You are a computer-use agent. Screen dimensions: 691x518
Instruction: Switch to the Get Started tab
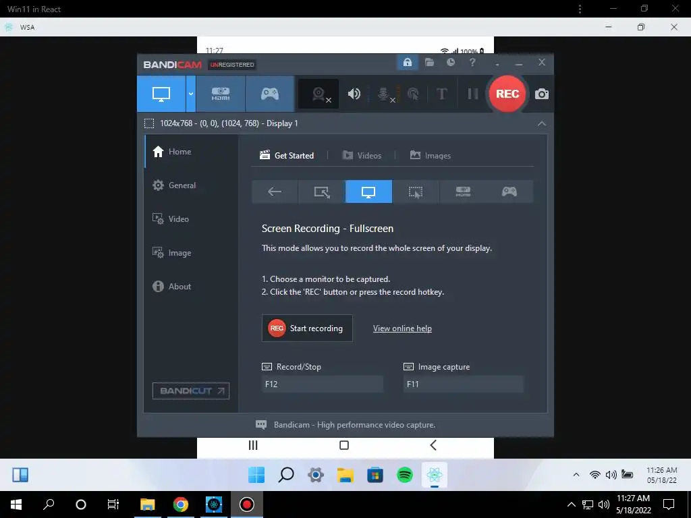tap(287, 156)
